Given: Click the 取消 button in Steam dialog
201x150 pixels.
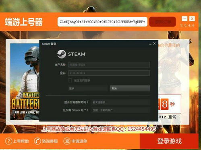Looking at the screenshot, I should point(130,88).
